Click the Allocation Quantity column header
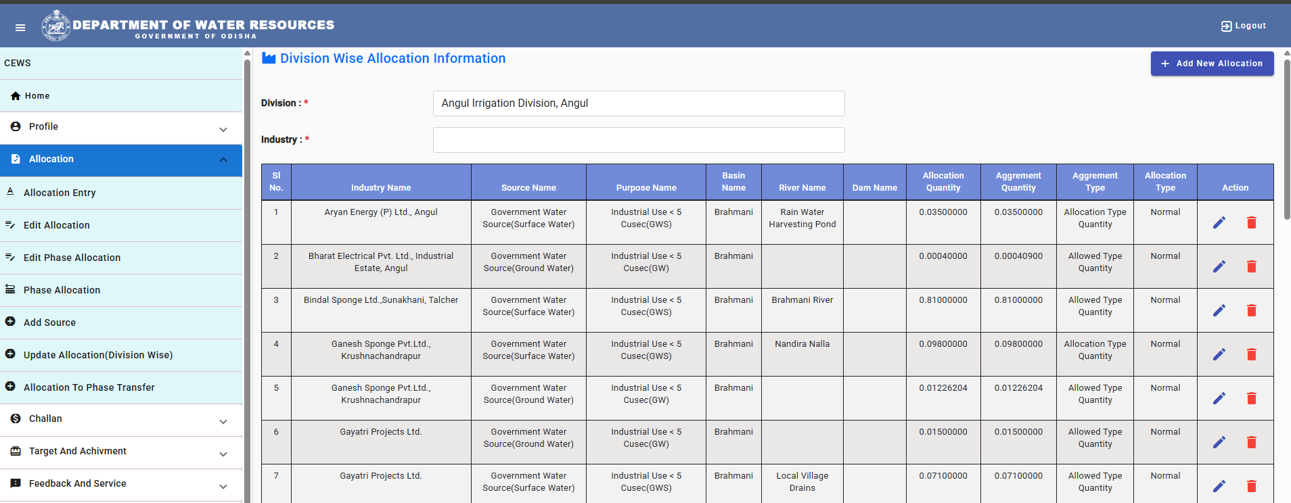Viewport: 1291px width, 503px height. click(x=943, y=182)
